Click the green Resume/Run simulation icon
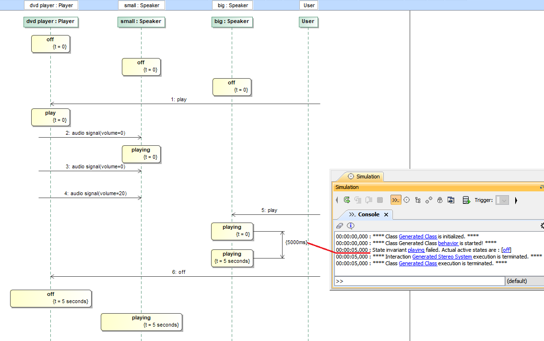Viewport: 544px width, 341px height. (x=347, y=200)
